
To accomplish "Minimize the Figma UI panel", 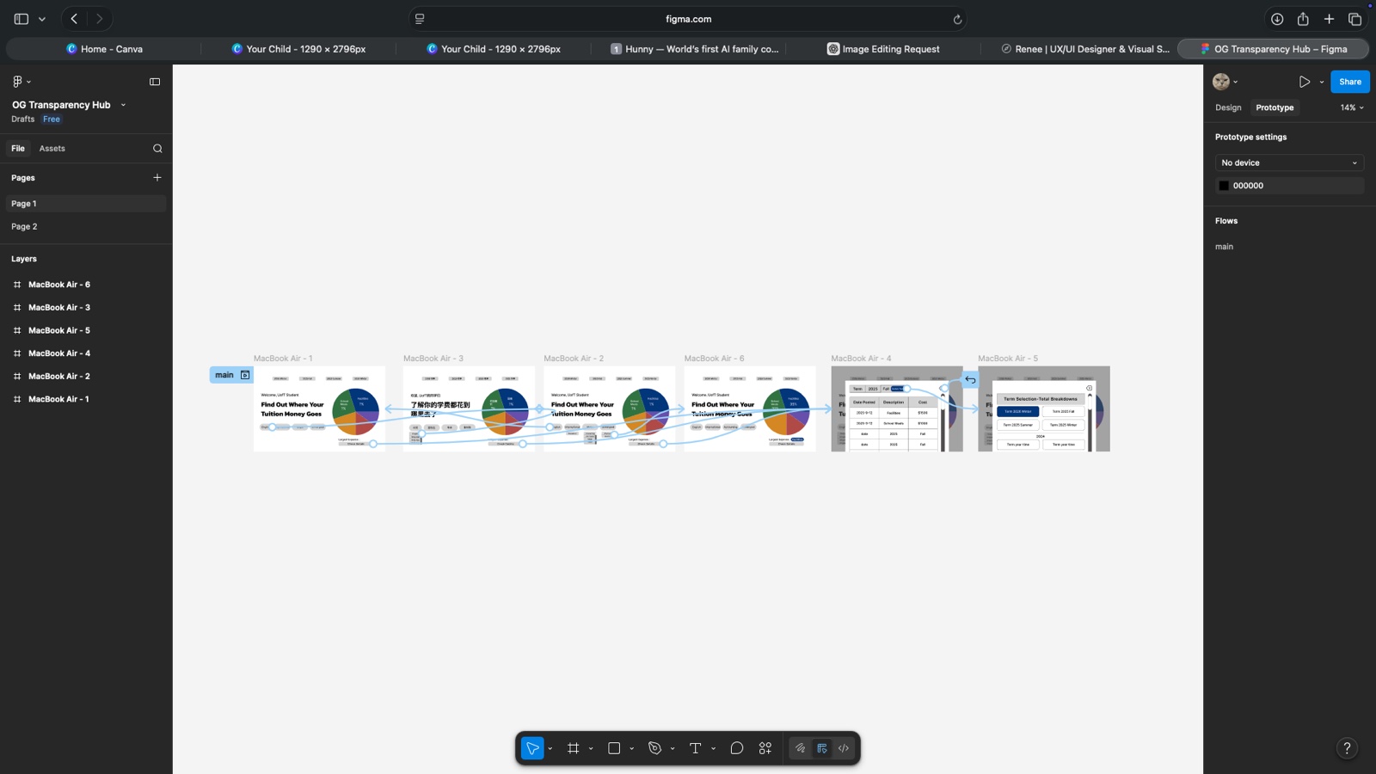I will [x=155, y=82].
